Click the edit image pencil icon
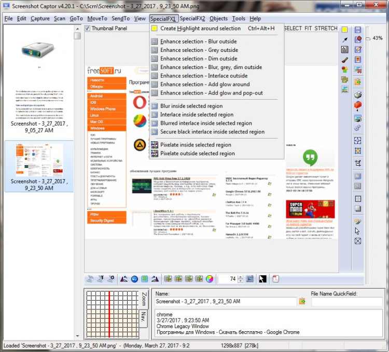 coord(358,49)
